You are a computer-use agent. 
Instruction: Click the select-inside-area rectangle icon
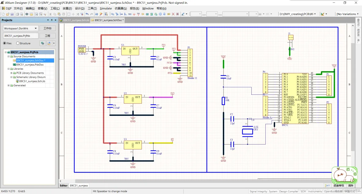point(68,14)
